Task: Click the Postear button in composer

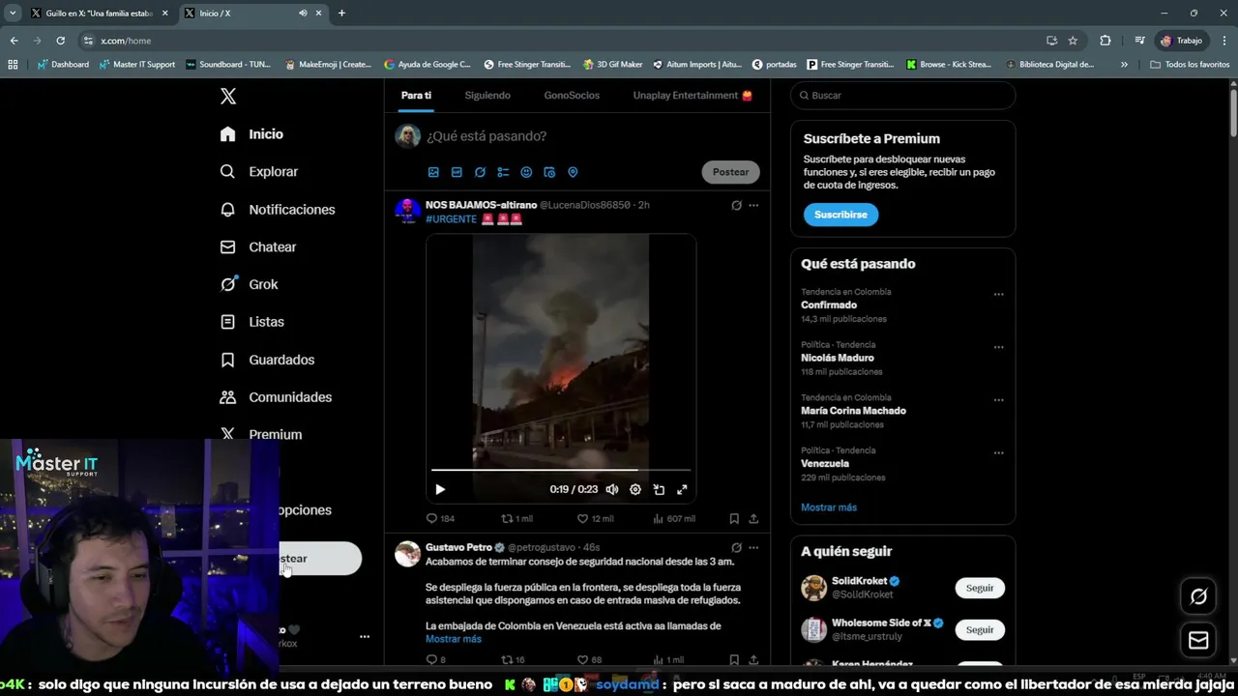Action: 730,172
